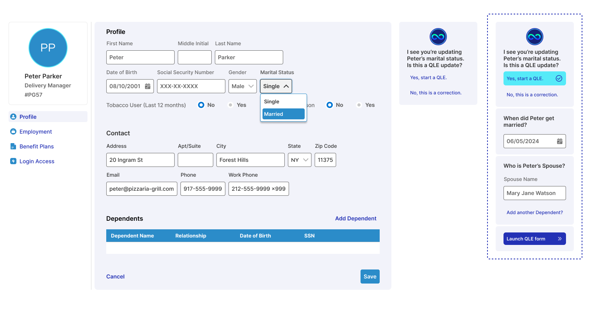This screenshot has width=591, height=312.
Task: Select the second 'No' radio beside dropdown
Action: [x=330, y=105]
